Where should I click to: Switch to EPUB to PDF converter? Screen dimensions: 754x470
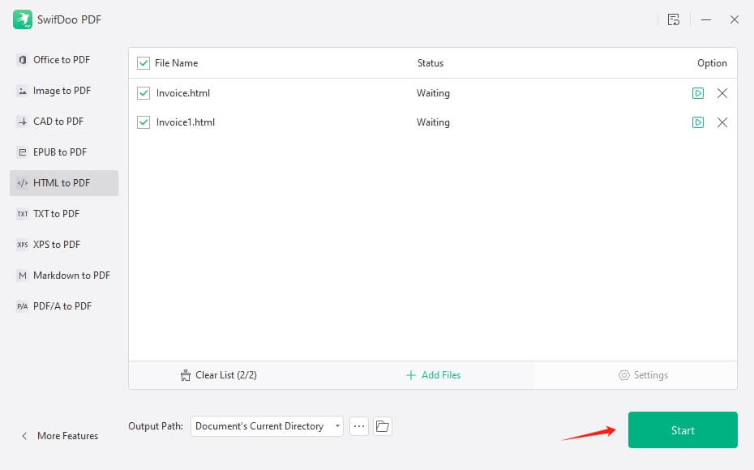click(x=64, y=152)
